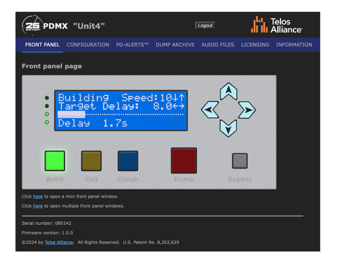Open the Dump Archive tab
The height and width of the screenshot is (273, 341).
click(175, 45)
